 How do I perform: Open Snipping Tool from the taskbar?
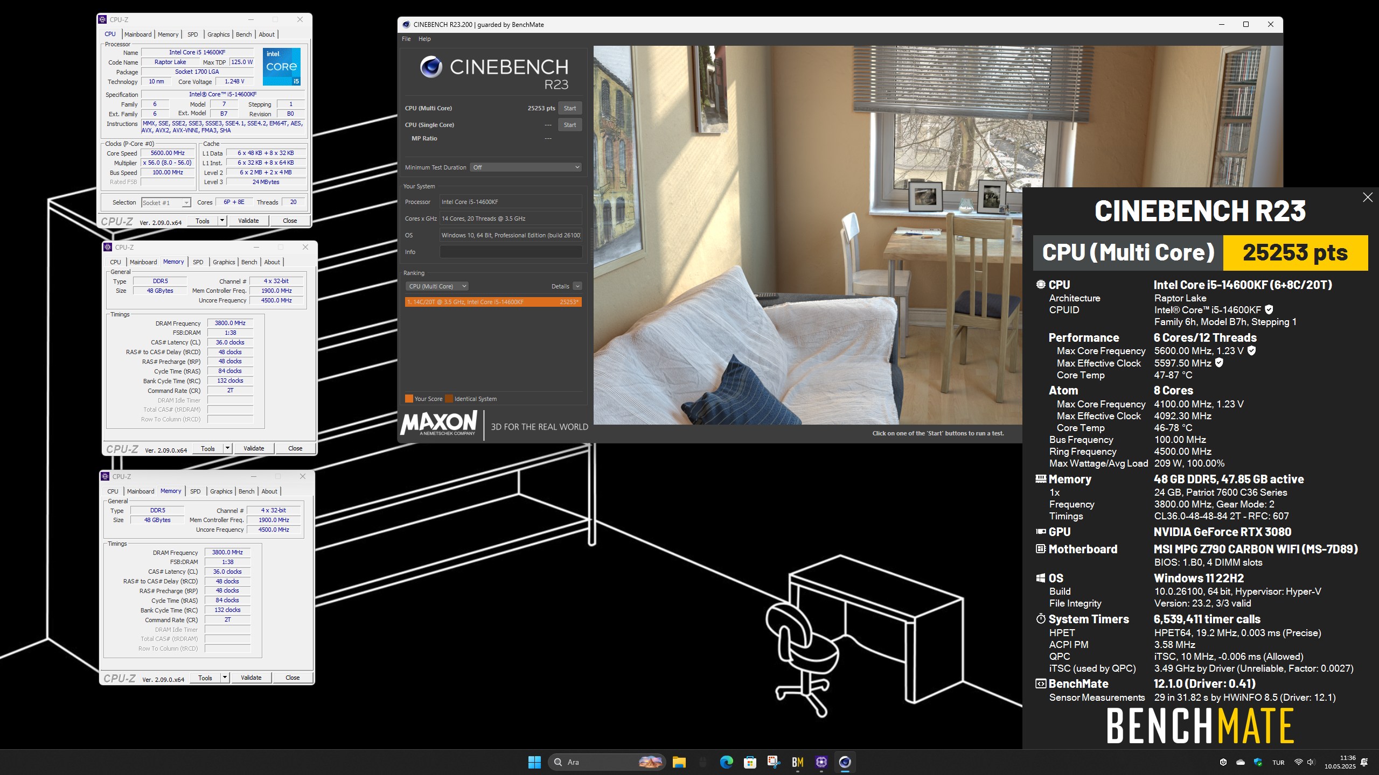click(774, 762)
